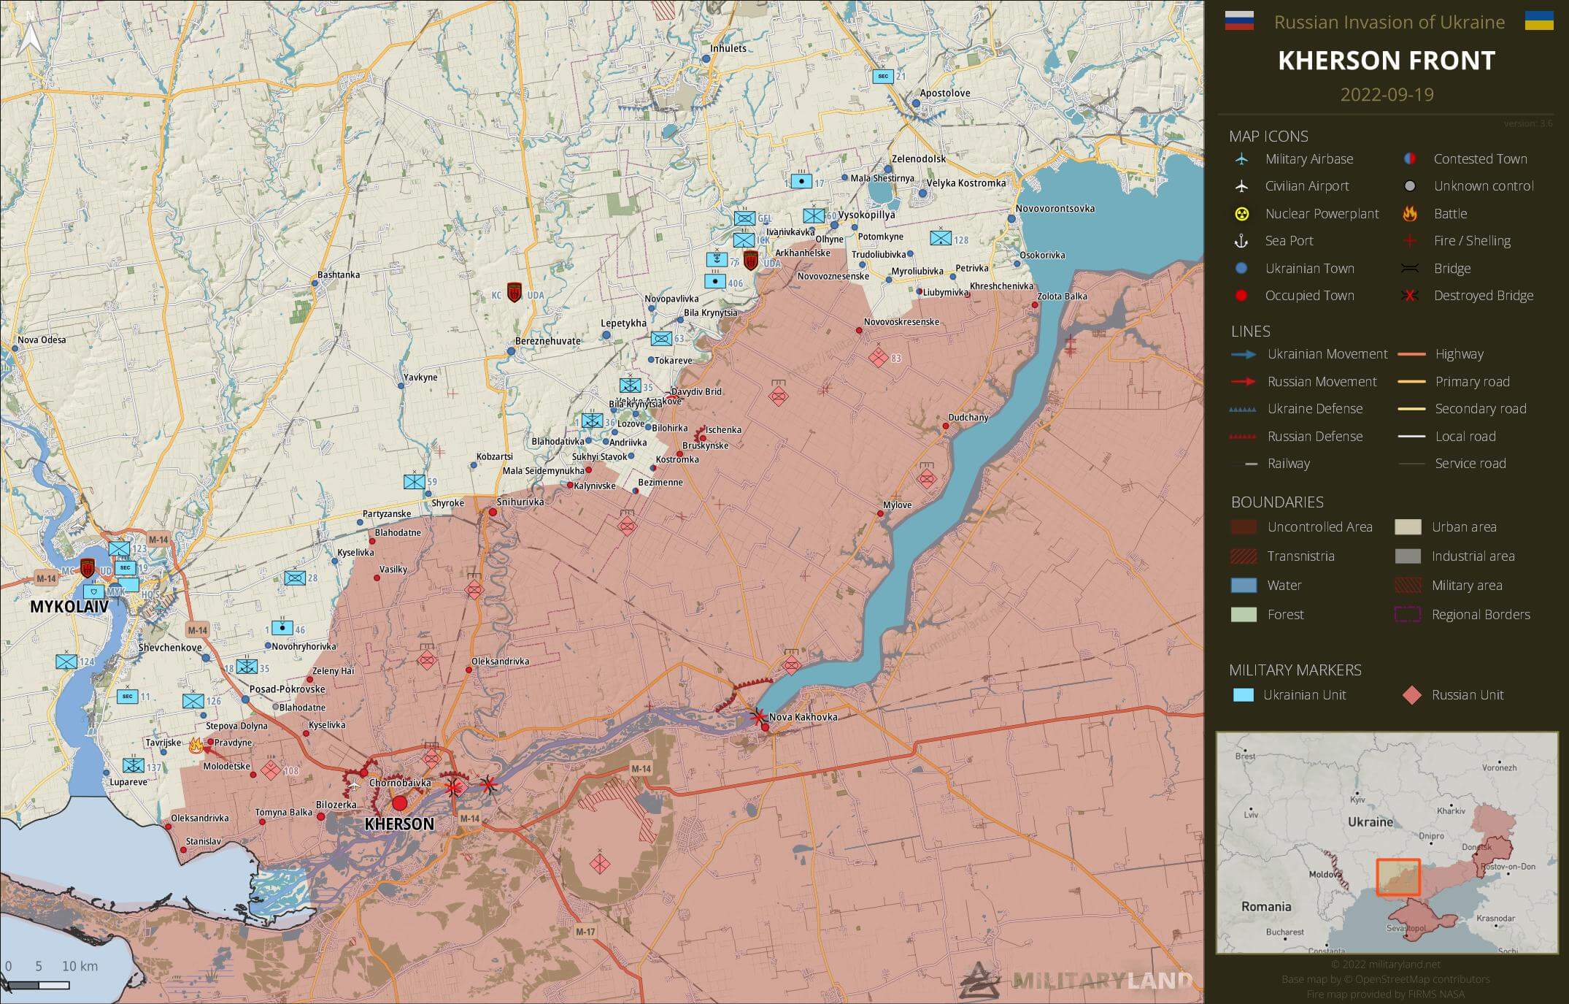Click the Russian flag in the header
1569x1004 pixels.
tap(1238, 20)
